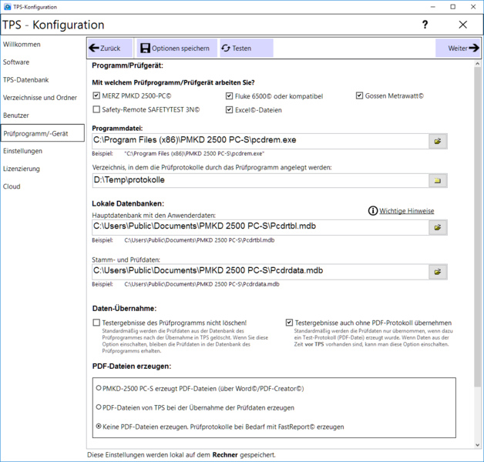
Task: Open Verzeichnisse und Ordner page
Action: [x=40, y=98]
